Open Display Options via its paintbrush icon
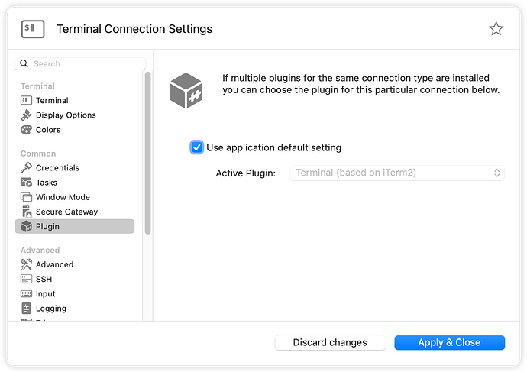This screenshot has height=372, width=527. pos(26,115)
